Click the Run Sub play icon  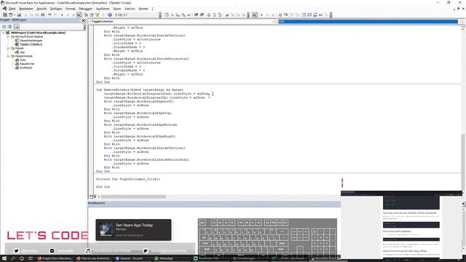click(x=62, y=15)
